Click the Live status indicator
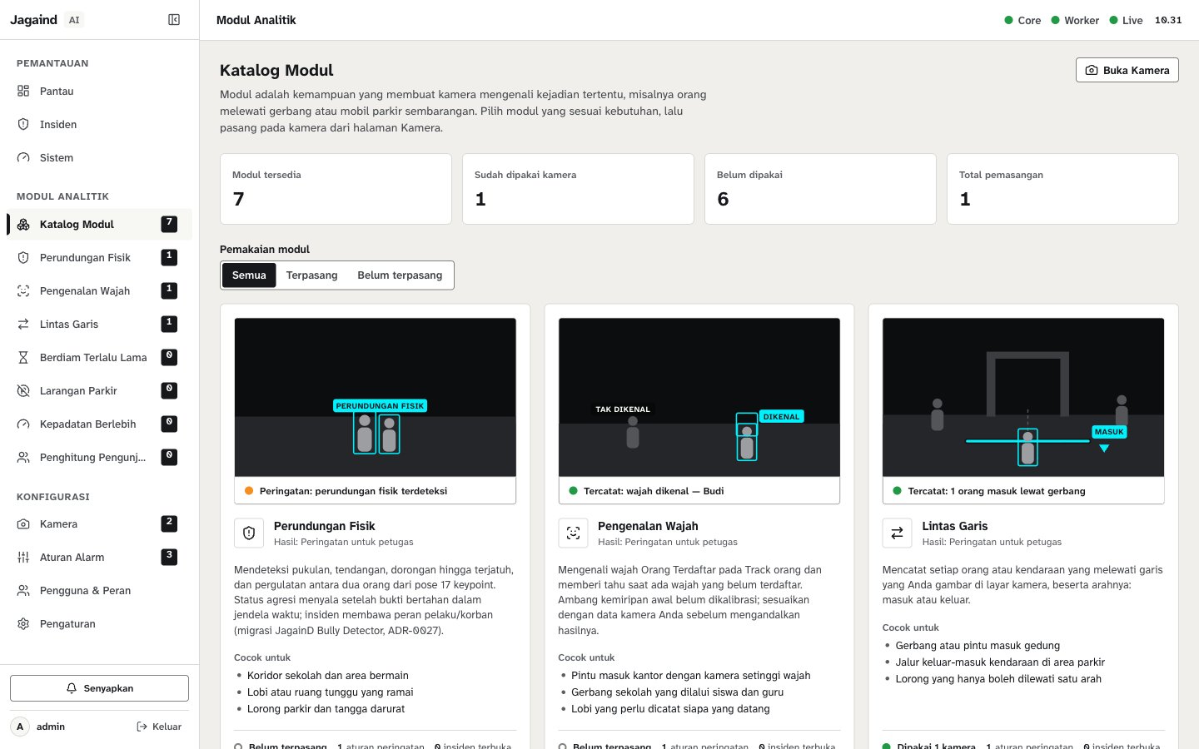Viewport: 1199px width, 749px height. point(1126,20)
